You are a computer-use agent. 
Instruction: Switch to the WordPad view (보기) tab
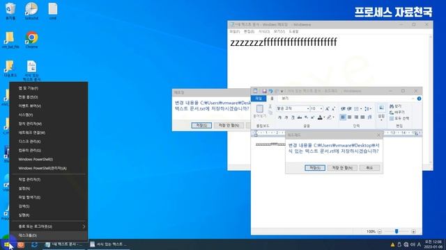tap(285, 99)
